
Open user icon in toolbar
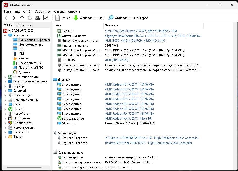coord(38,18)
